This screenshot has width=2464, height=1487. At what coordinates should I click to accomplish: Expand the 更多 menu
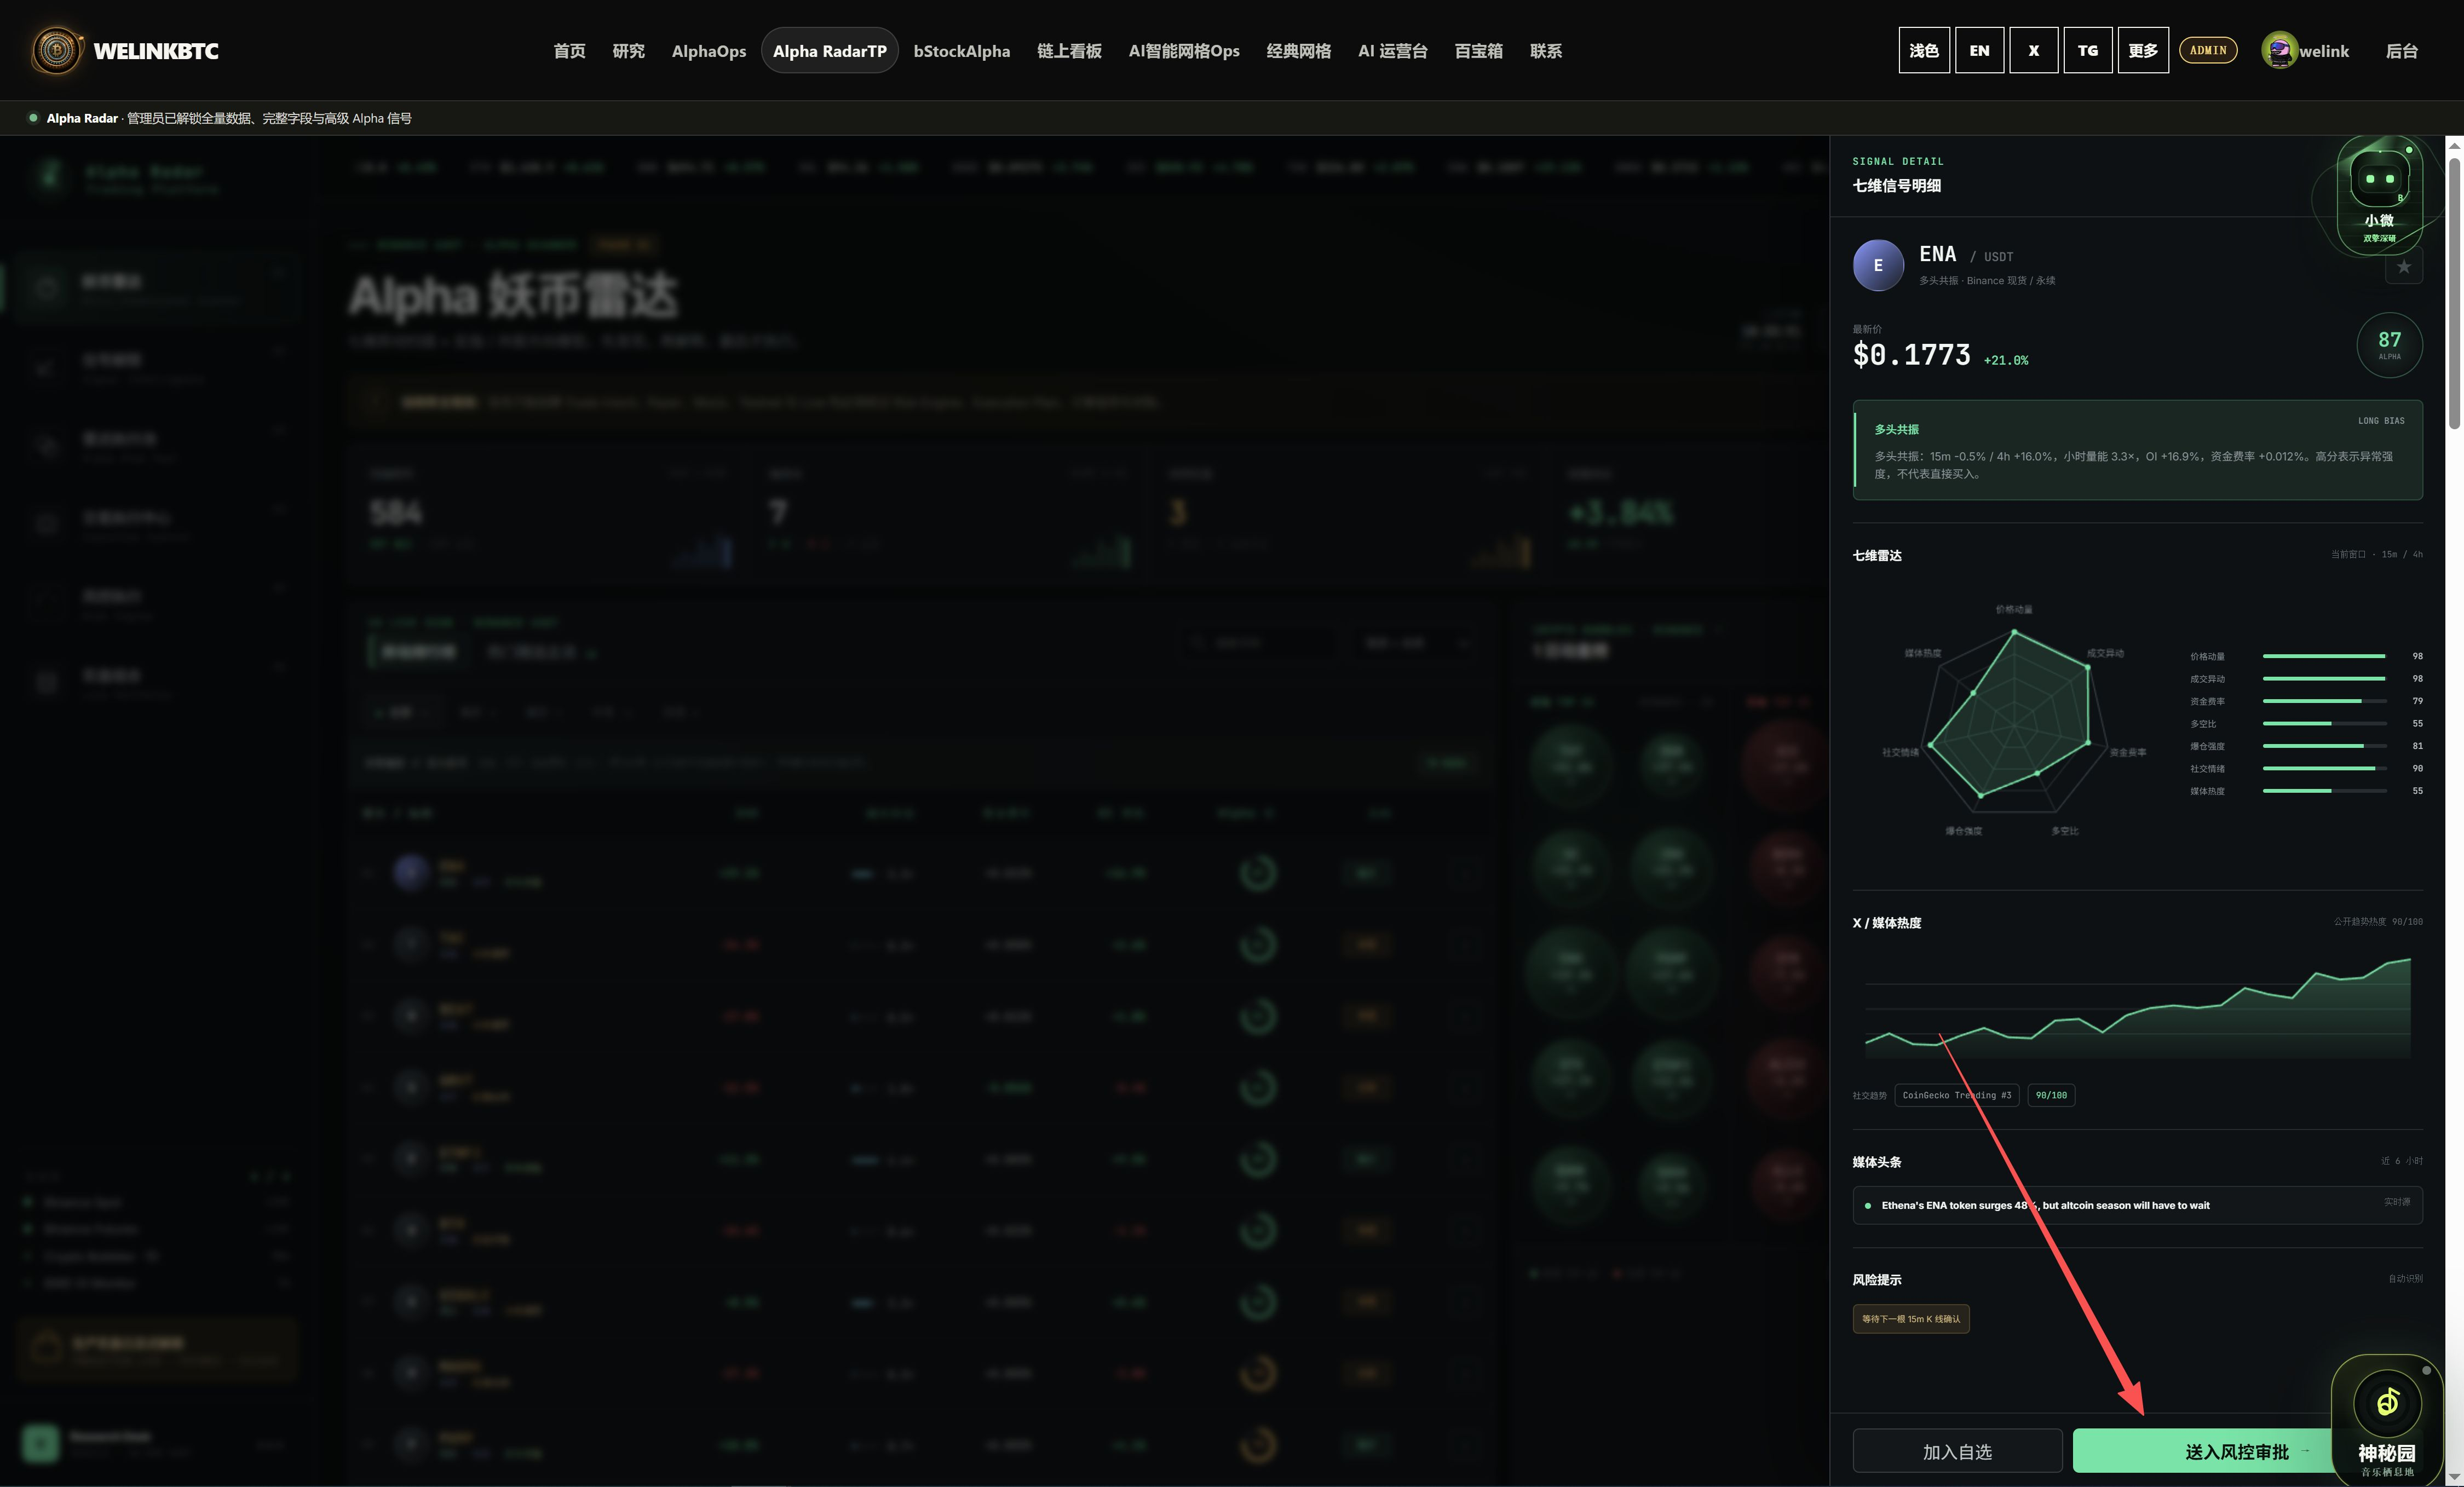click(x=2143, y=50)
